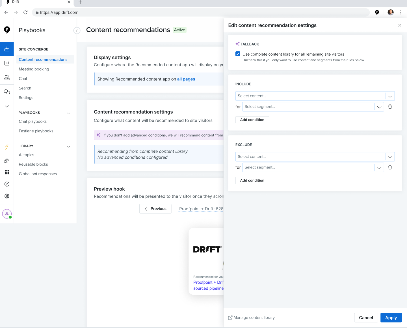This screenshot has width=407, height=328.
Task: Open the Playbooks bot icon in rail
Action: point(7,49)
